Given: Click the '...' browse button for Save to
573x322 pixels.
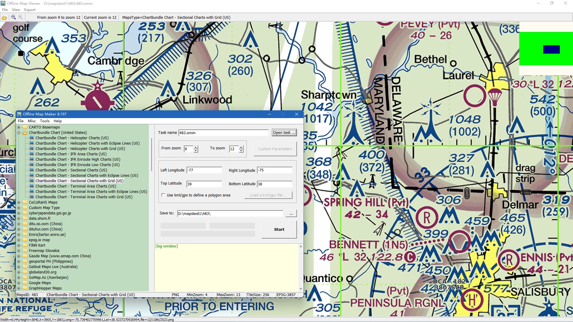Looking at the screenshot, I should 291,213.
